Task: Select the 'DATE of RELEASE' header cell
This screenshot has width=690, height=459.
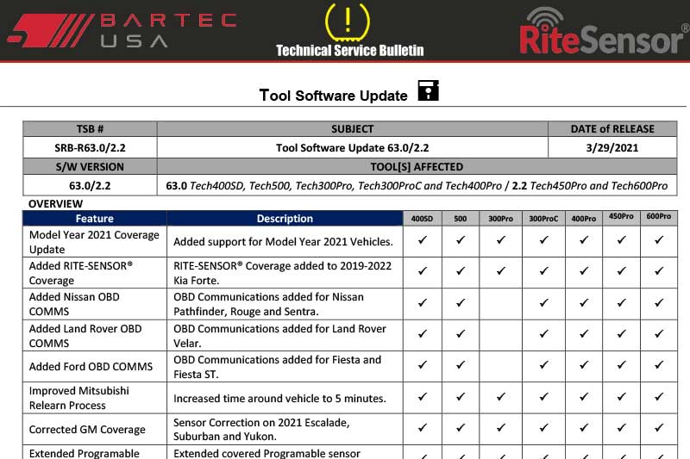Action: 612,128
